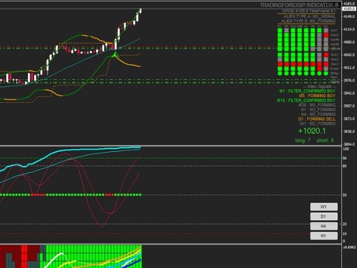
Task: Click the 3804.0 price axis label
Action: tap(349, 144)
